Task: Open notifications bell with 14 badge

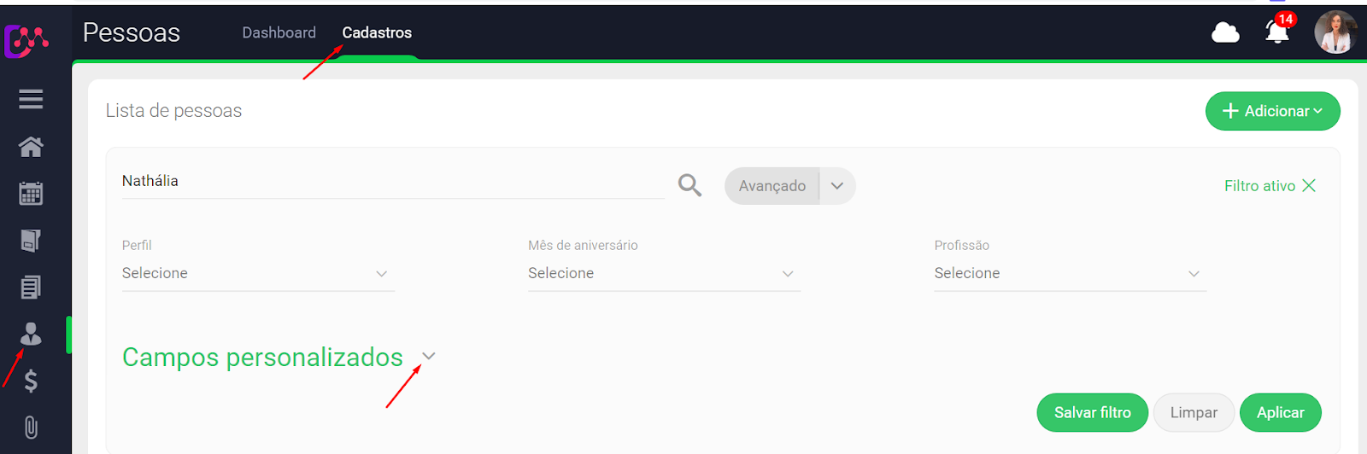Action: (1277, 32)
